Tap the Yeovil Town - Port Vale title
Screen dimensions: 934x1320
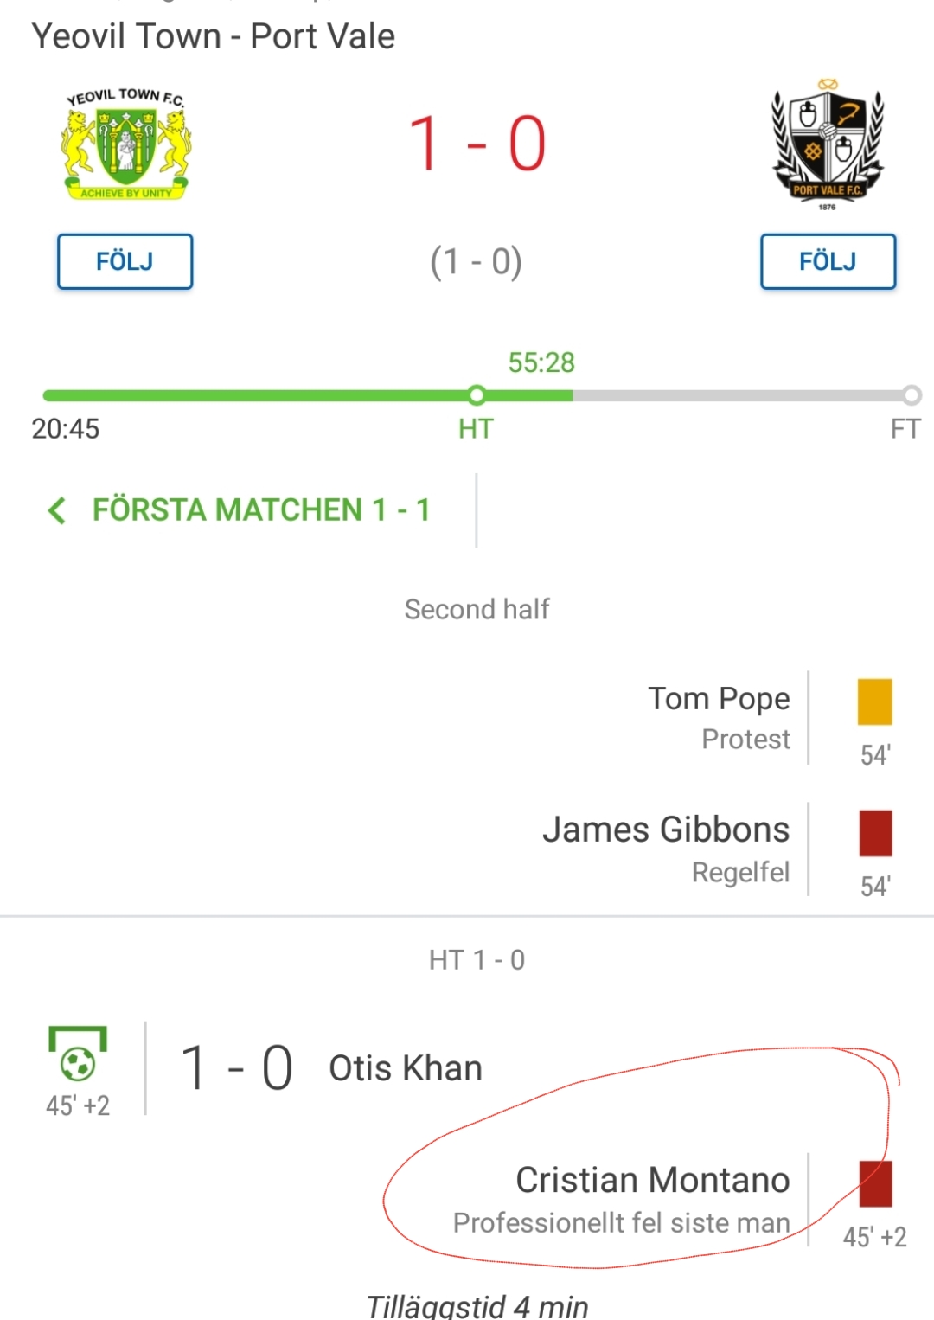[213, 36]
